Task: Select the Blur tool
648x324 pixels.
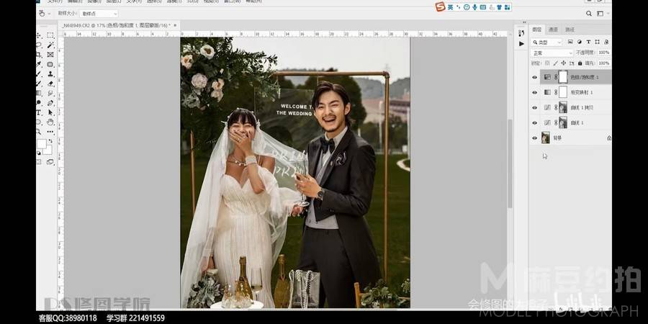Action: pos(50,93)
